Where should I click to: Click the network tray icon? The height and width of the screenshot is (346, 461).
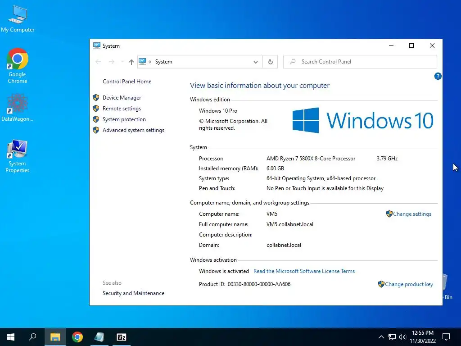click(x=392, y=337)
